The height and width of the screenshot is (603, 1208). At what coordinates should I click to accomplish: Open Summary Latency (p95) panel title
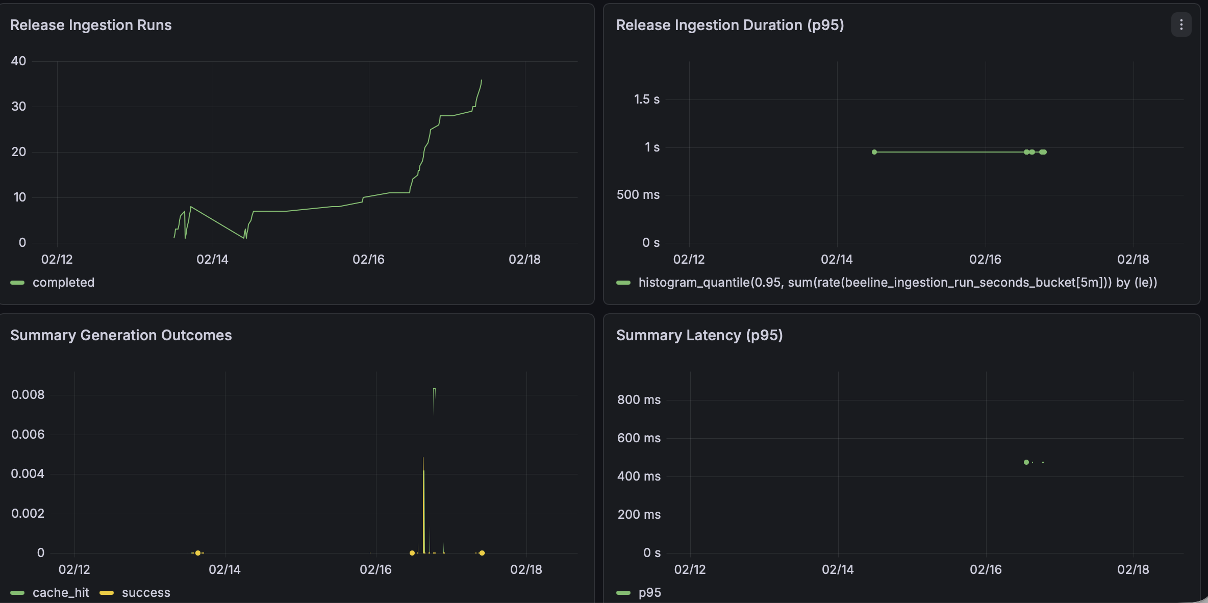(x=699, y=335)
